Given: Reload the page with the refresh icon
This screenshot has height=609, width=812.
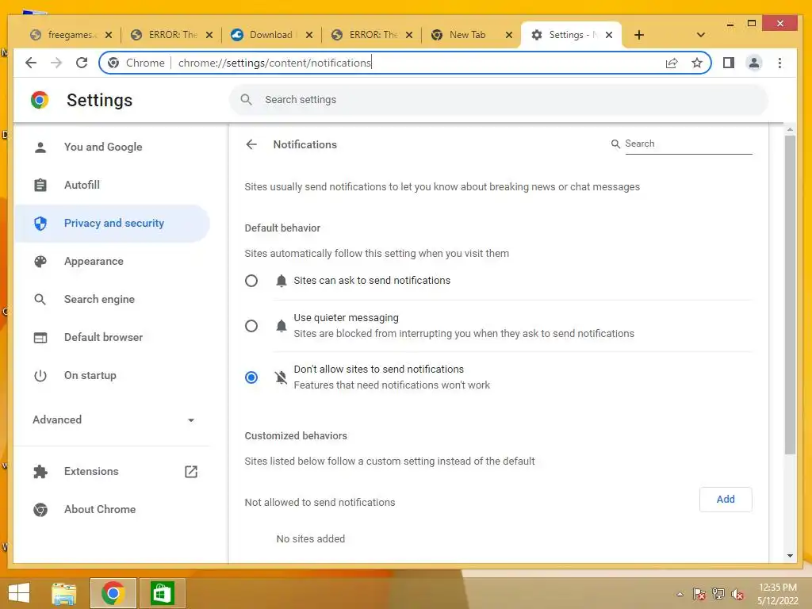Looking at the screenshot, I should coord(82,63).
